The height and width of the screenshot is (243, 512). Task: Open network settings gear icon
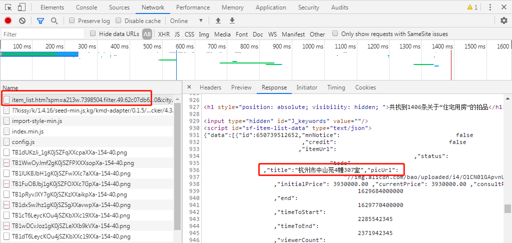[x=504, y=21]
